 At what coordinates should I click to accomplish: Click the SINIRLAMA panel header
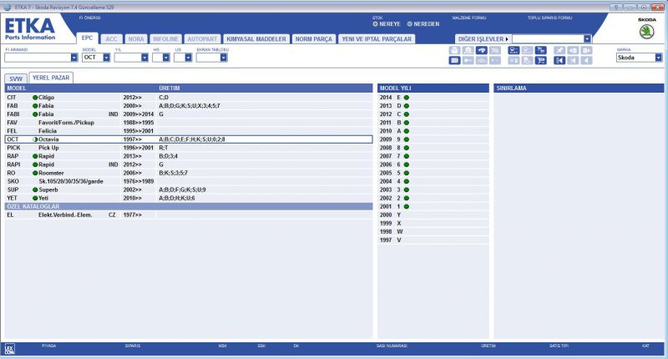[x=579, y=88]
